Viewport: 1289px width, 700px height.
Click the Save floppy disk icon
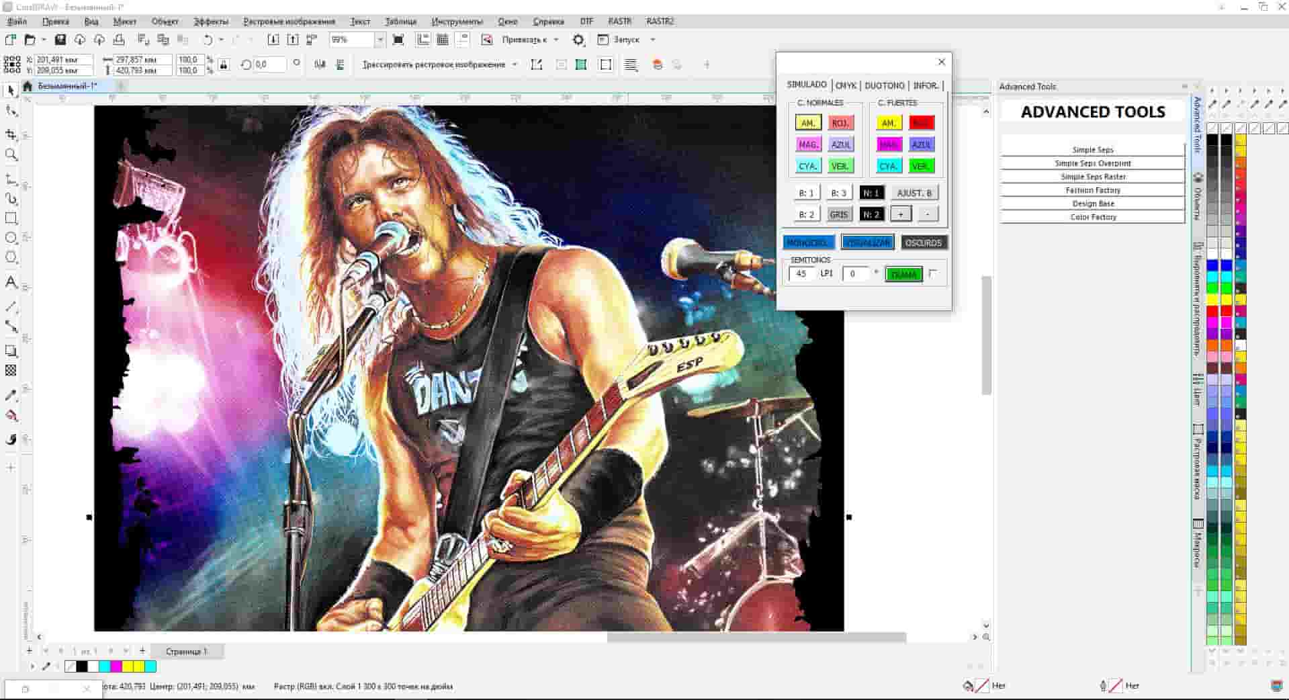tap(60, 40)
